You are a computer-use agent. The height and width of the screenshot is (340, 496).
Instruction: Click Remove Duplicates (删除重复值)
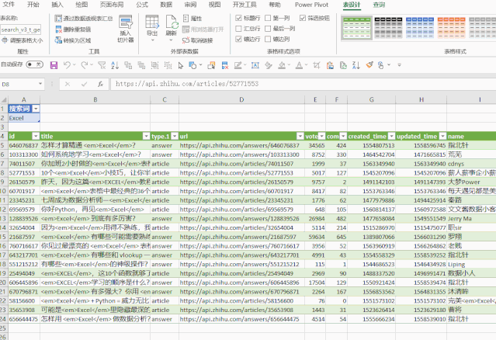(73, 29)
